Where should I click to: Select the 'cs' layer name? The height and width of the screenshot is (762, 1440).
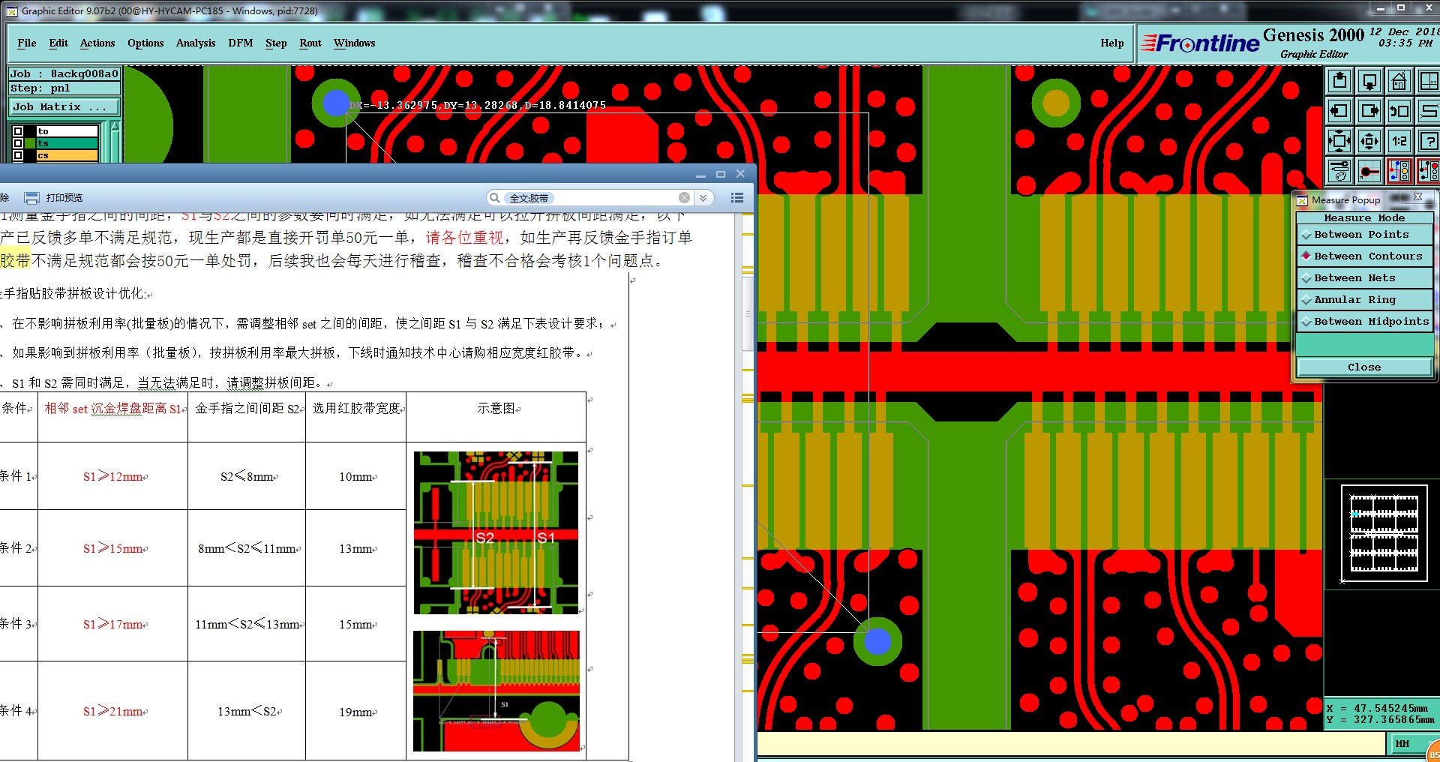pyautogui.click(x=67, y=155)
